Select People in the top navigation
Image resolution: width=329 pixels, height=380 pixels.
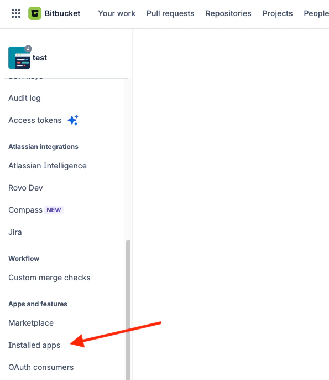point(316,13)
